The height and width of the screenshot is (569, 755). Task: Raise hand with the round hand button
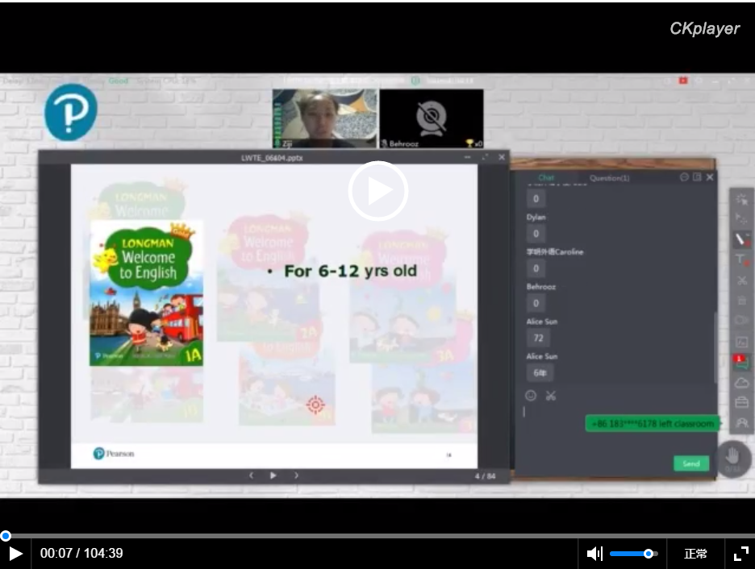coord(733,459)
